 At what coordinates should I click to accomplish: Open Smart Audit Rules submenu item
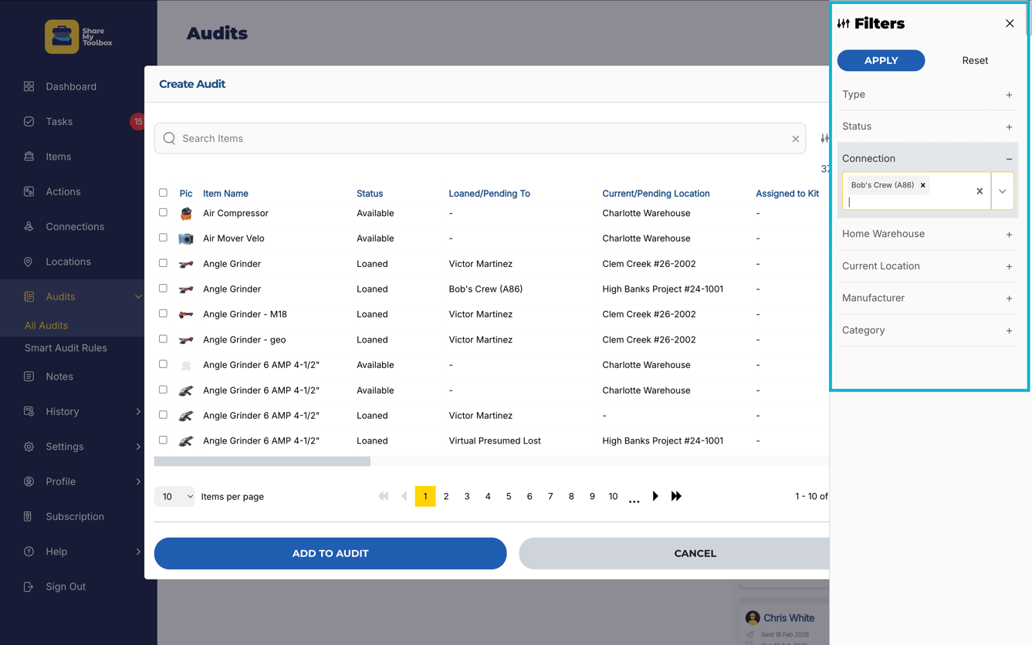(x=66, y=348)
